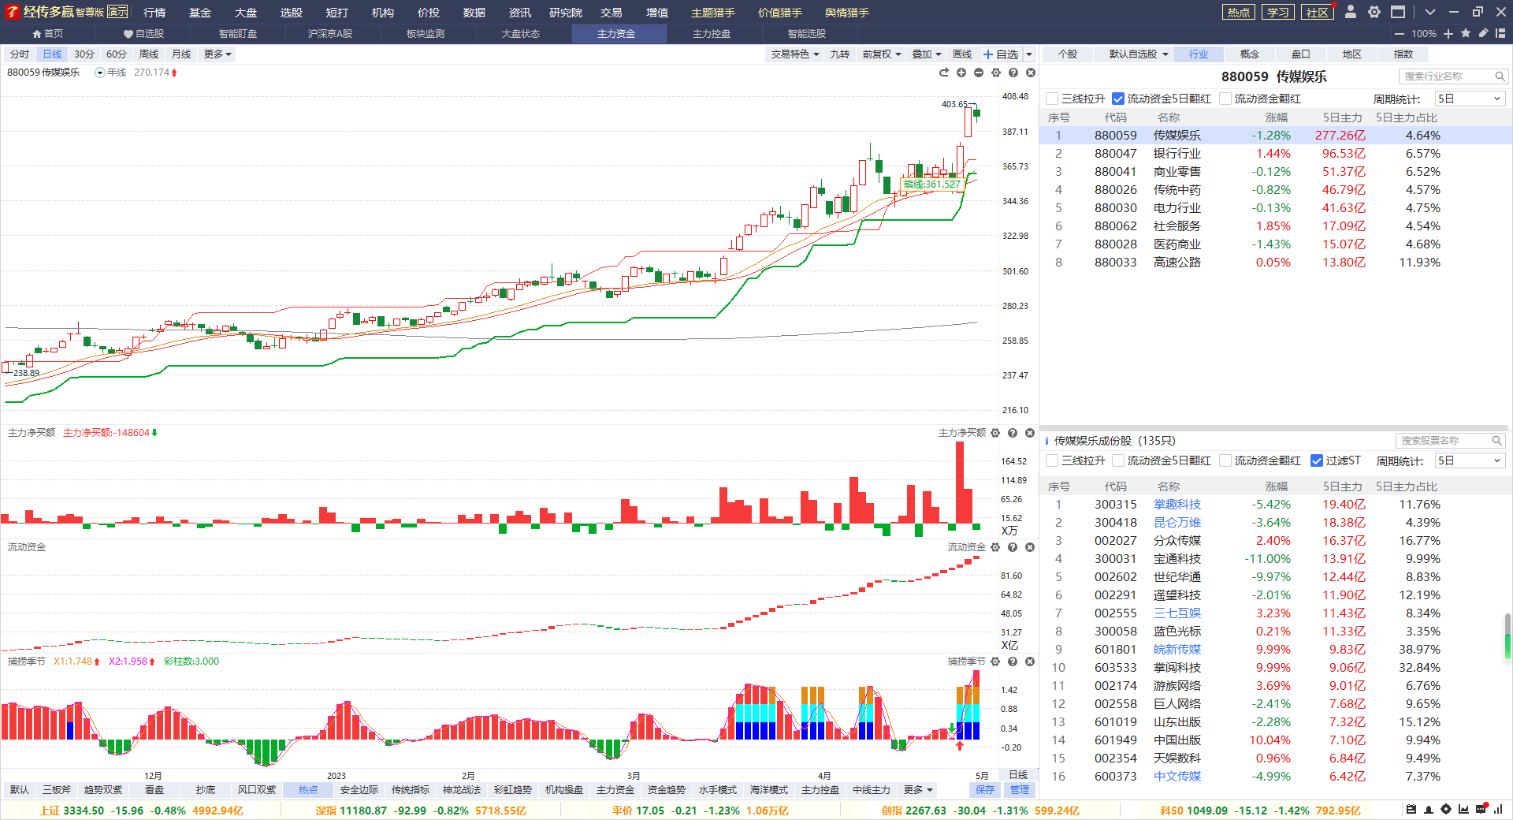1513x820 pixels.
Task: Click the 保存 button below chart
Action: (x=985, y=790)
